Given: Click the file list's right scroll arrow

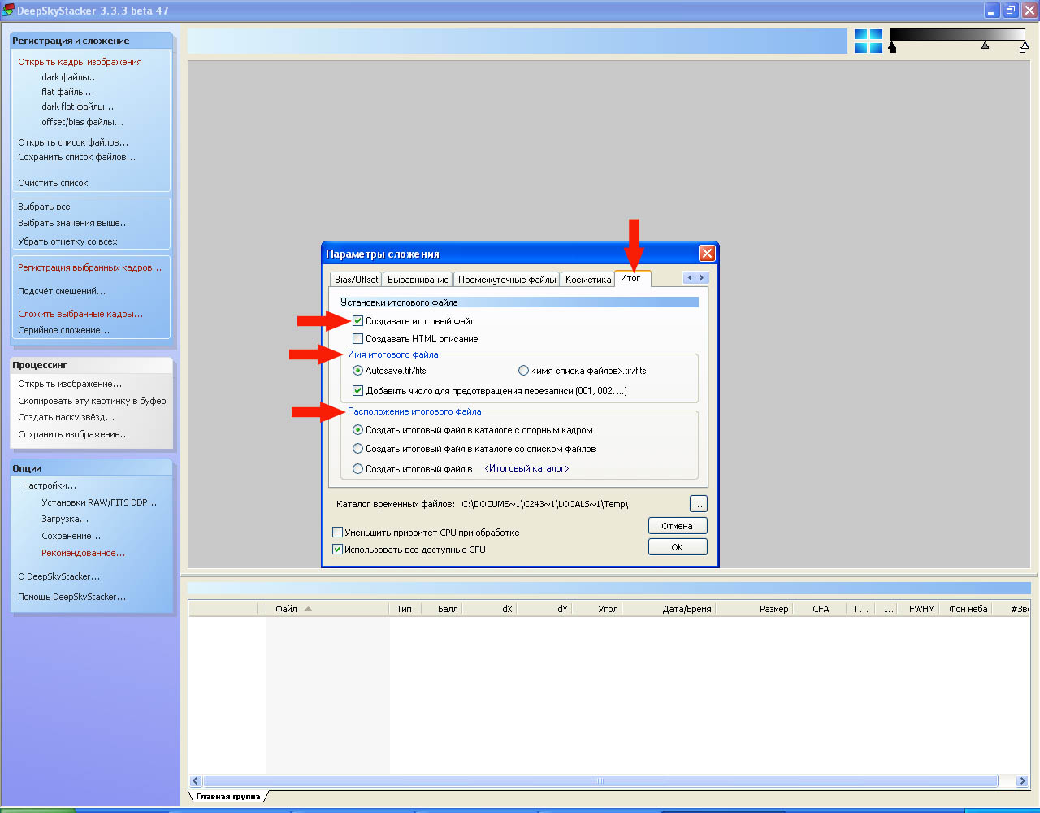Looking at the screenshot, I should [x=1023, y=781].
